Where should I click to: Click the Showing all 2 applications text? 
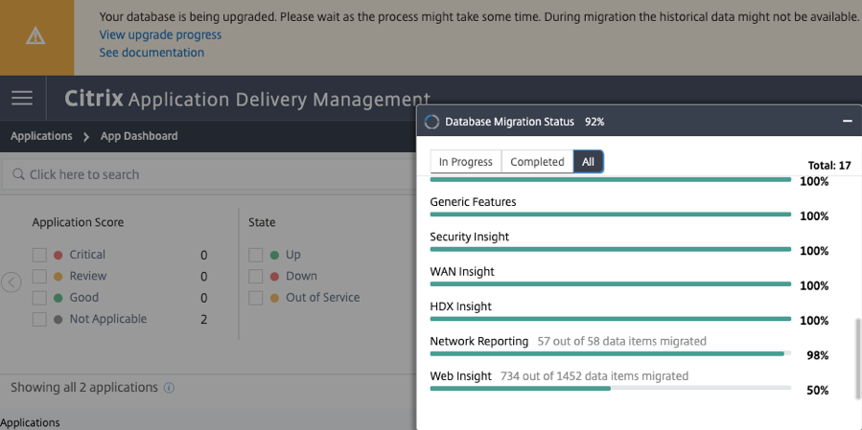point(84,387)
